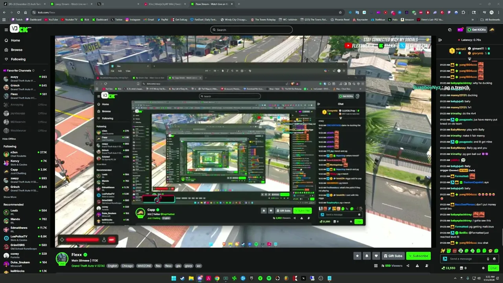Click the microphone icon in chat input
The image size is (503, 283).
[x=488, y=259]
